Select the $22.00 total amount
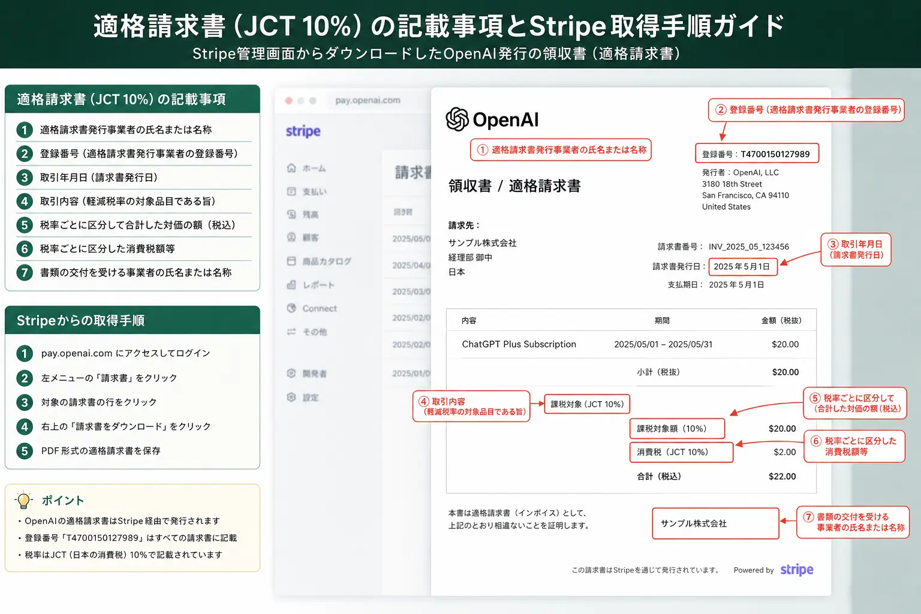The width and height of the screenshot is (921, 614). tap(782, 476)
